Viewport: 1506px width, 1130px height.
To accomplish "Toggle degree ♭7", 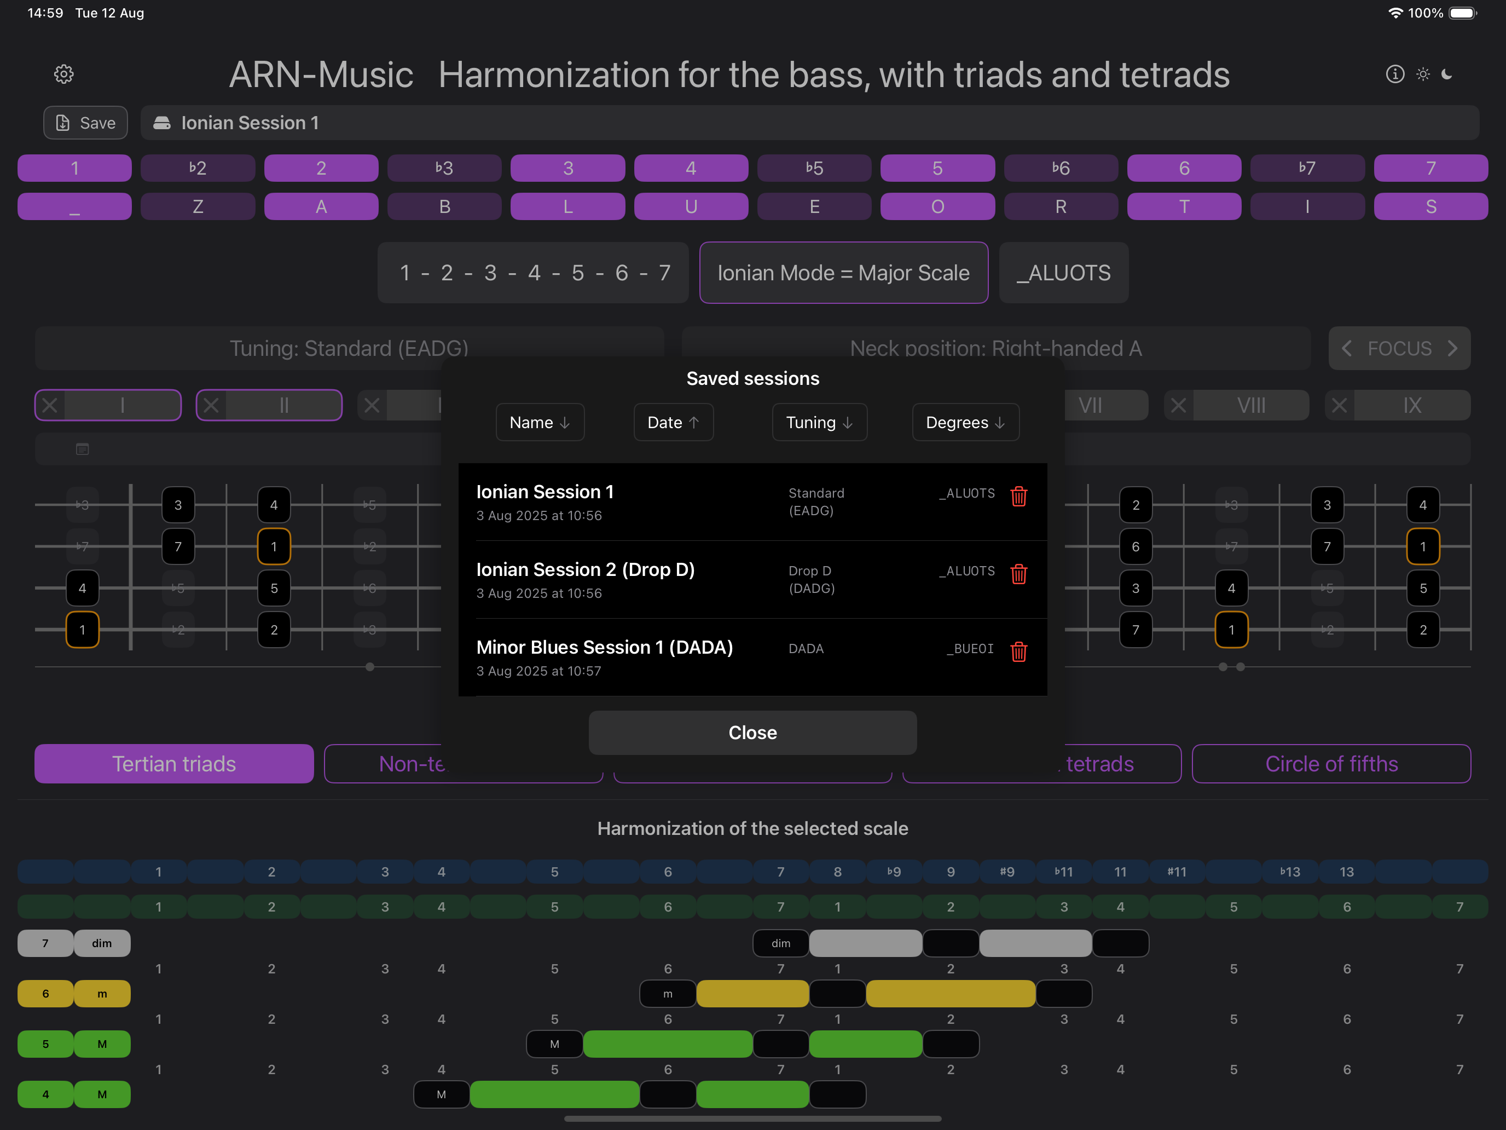I will pos(1307,168).
